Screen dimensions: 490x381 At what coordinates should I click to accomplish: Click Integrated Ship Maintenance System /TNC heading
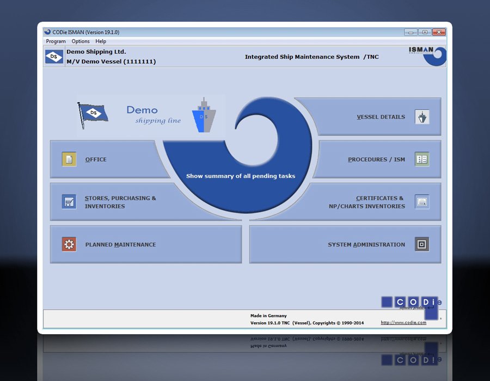pos(311,57)
